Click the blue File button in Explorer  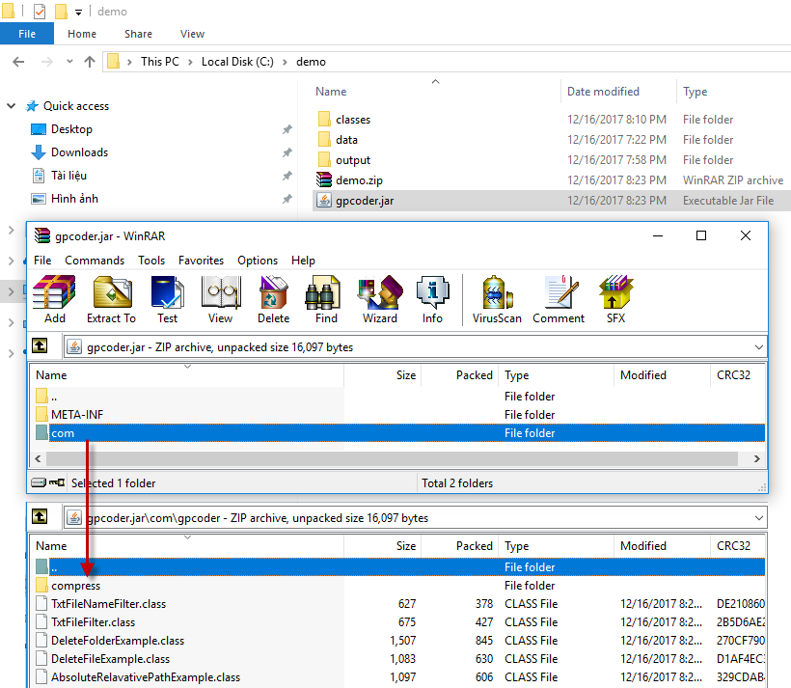[x=27, y=34]
